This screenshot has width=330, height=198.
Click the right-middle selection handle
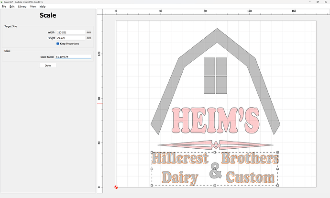coord(277,169)
